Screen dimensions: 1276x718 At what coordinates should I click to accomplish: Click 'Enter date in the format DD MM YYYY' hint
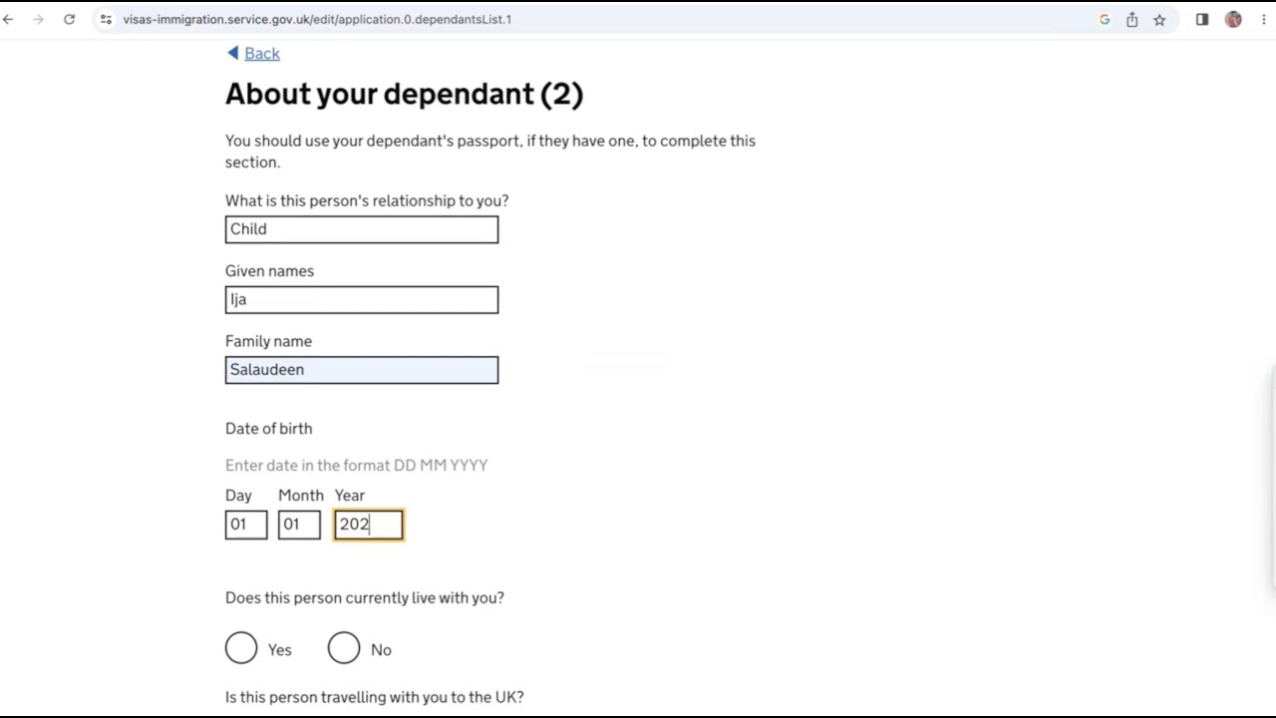(356, 466)
